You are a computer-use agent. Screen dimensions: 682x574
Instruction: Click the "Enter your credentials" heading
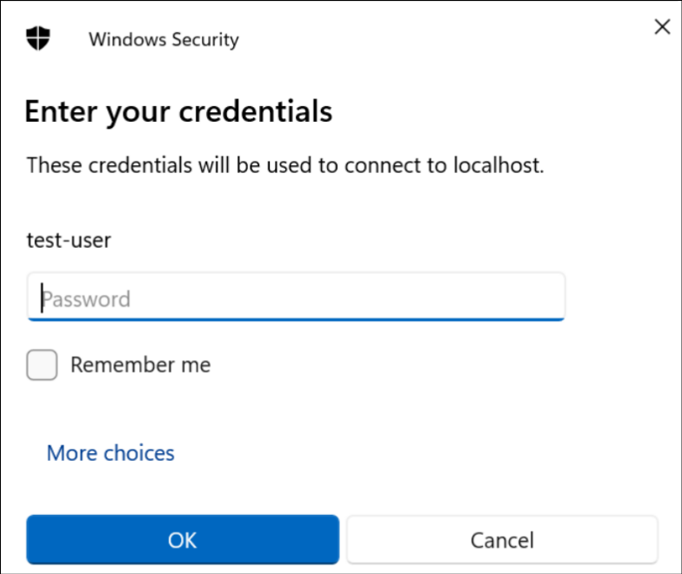178,111
